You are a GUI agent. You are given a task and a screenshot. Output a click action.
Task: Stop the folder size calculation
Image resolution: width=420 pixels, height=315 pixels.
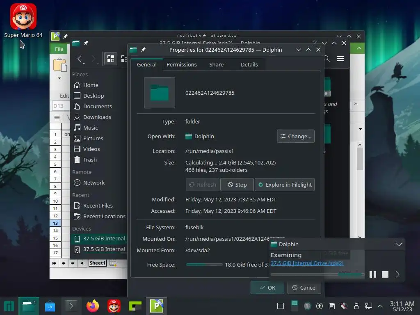click(x=237, y=185)
